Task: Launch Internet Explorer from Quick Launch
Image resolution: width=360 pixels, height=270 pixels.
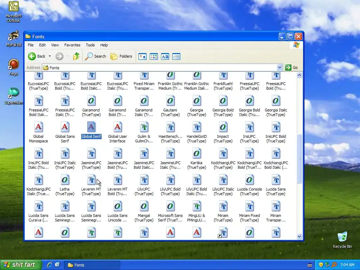Action: 50,265
